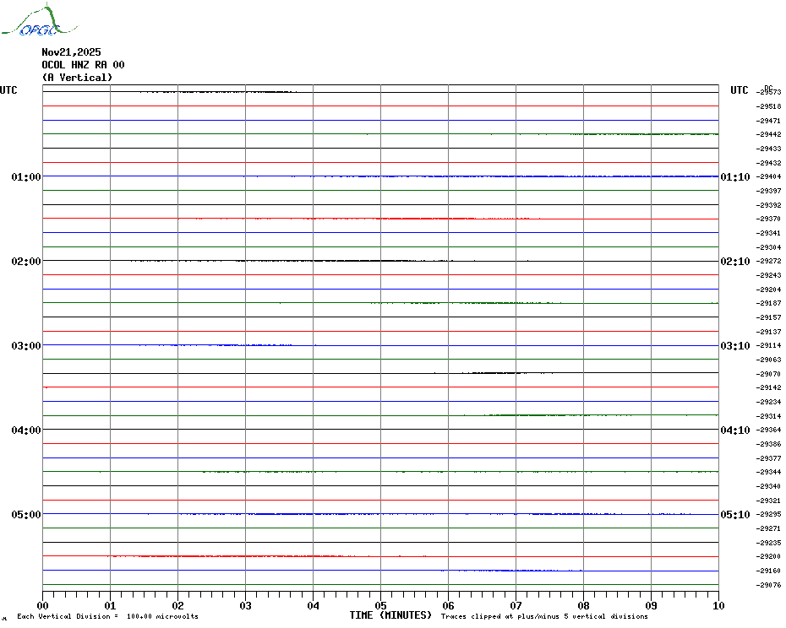Select the OCOL HNZ RA 00 station label
The image size is (786, 628).
click(x=83, y=65)
